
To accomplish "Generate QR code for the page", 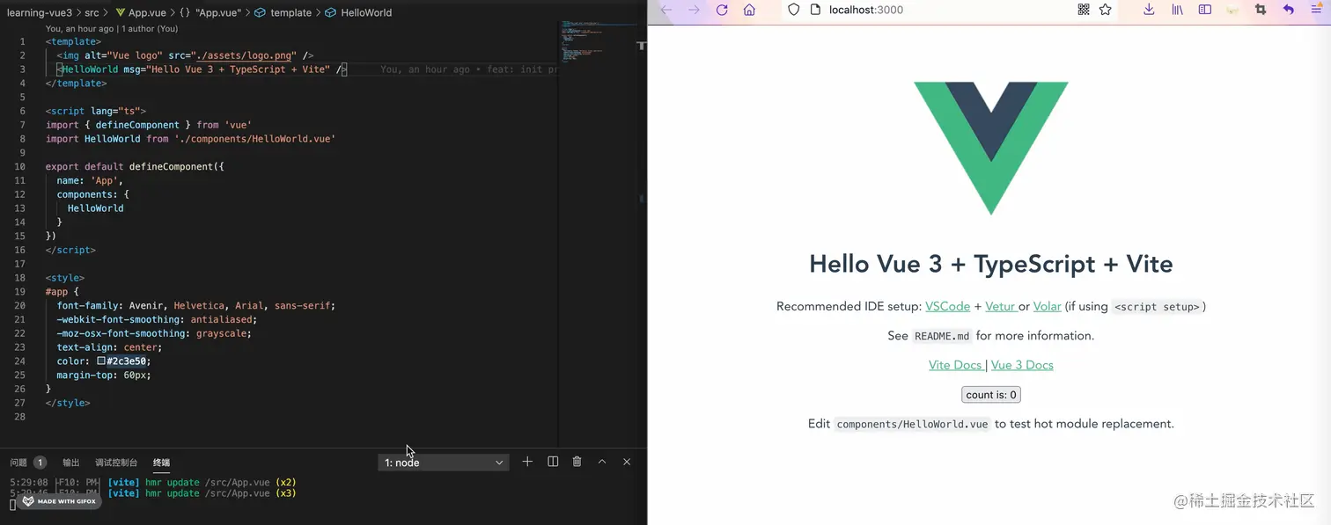I will tap(1083, 10).
